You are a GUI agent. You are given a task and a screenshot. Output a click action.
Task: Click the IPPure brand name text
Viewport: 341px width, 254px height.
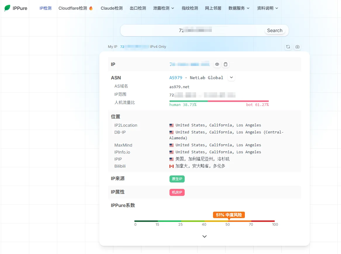tap(20, 8)
